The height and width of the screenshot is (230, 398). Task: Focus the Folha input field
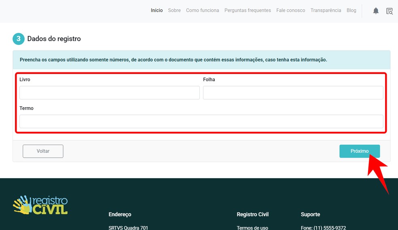[293, 93]
